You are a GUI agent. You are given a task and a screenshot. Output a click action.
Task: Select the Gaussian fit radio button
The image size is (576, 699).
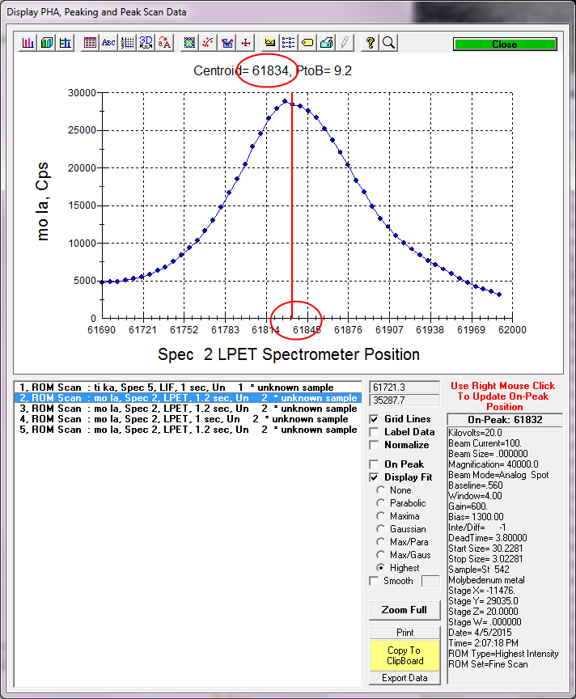tap(382, 529)
